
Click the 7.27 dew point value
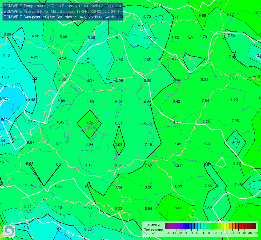[178, 165]
